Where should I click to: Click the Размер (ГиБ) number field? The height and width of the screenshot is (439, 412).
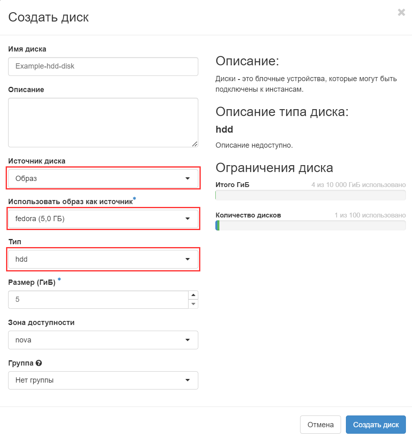tap(98, 300)
